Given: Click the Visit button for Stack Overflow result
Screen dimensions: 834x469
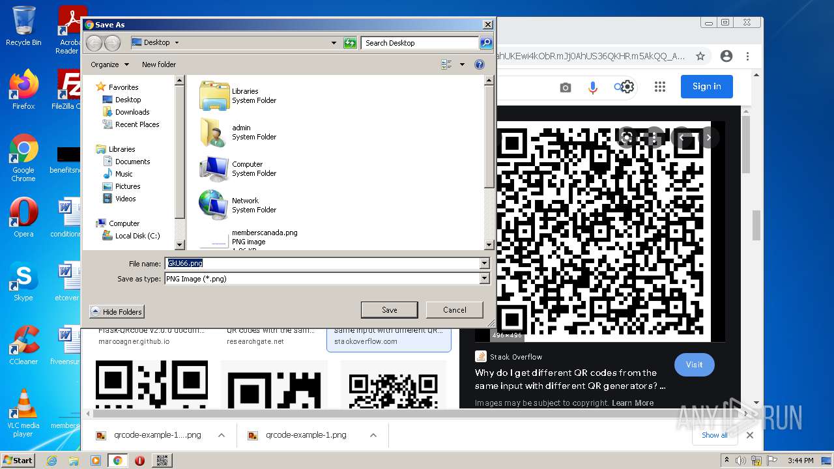Looking at the screenshot, I should (694, 365).
